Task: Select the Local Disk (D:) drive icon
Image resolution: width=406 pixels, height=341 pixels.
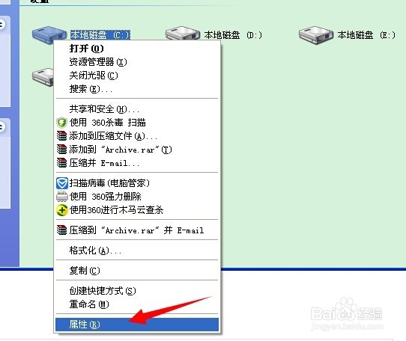Action: pyautogui.click(x=183, y=34)
